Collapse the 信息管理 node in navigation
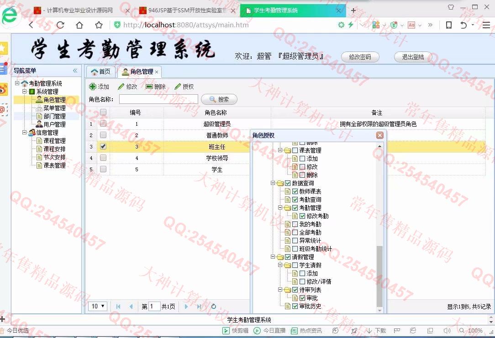Screen dimensions: 495x338 point(24,133)
